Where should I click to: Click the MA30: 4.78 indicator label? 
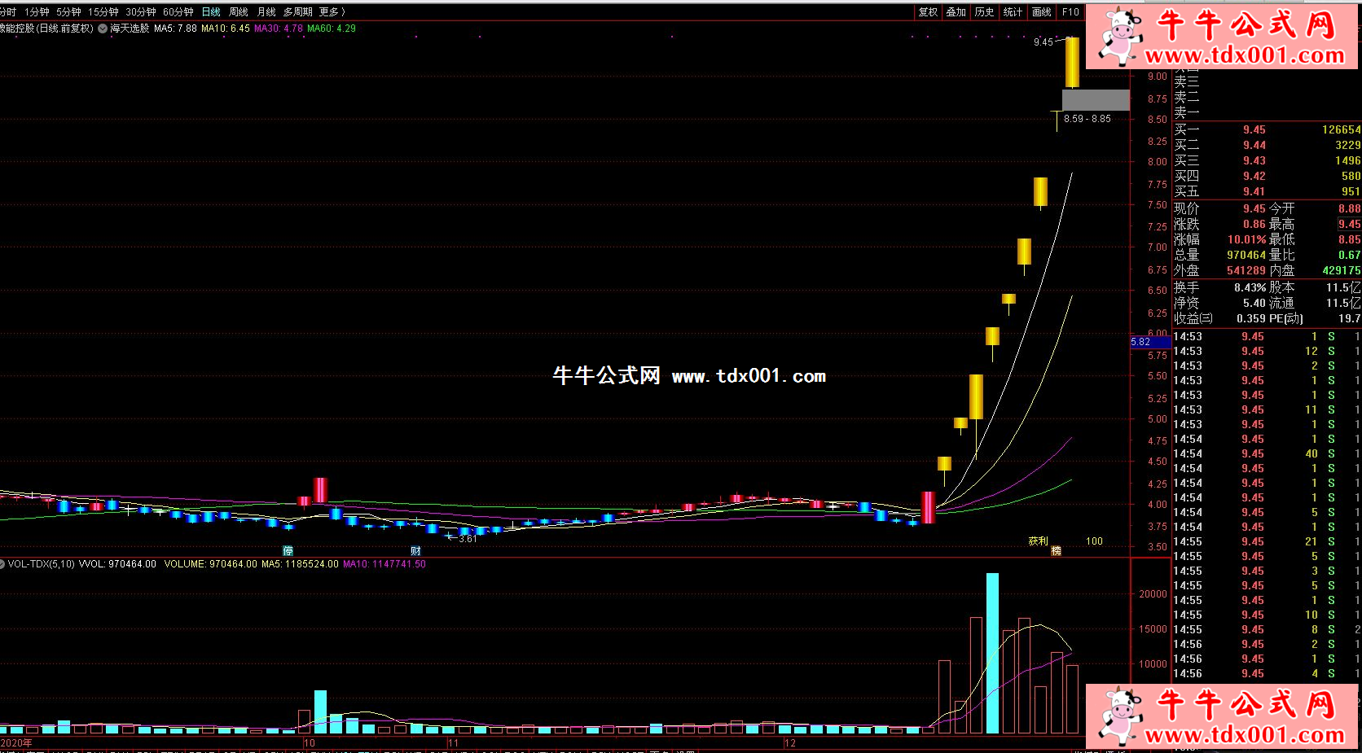pos(279,28)
